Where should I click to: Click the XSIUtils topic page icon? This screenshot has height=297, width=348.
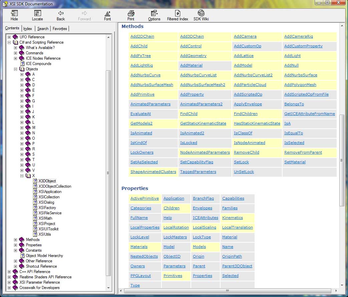(x=35, y=234)
